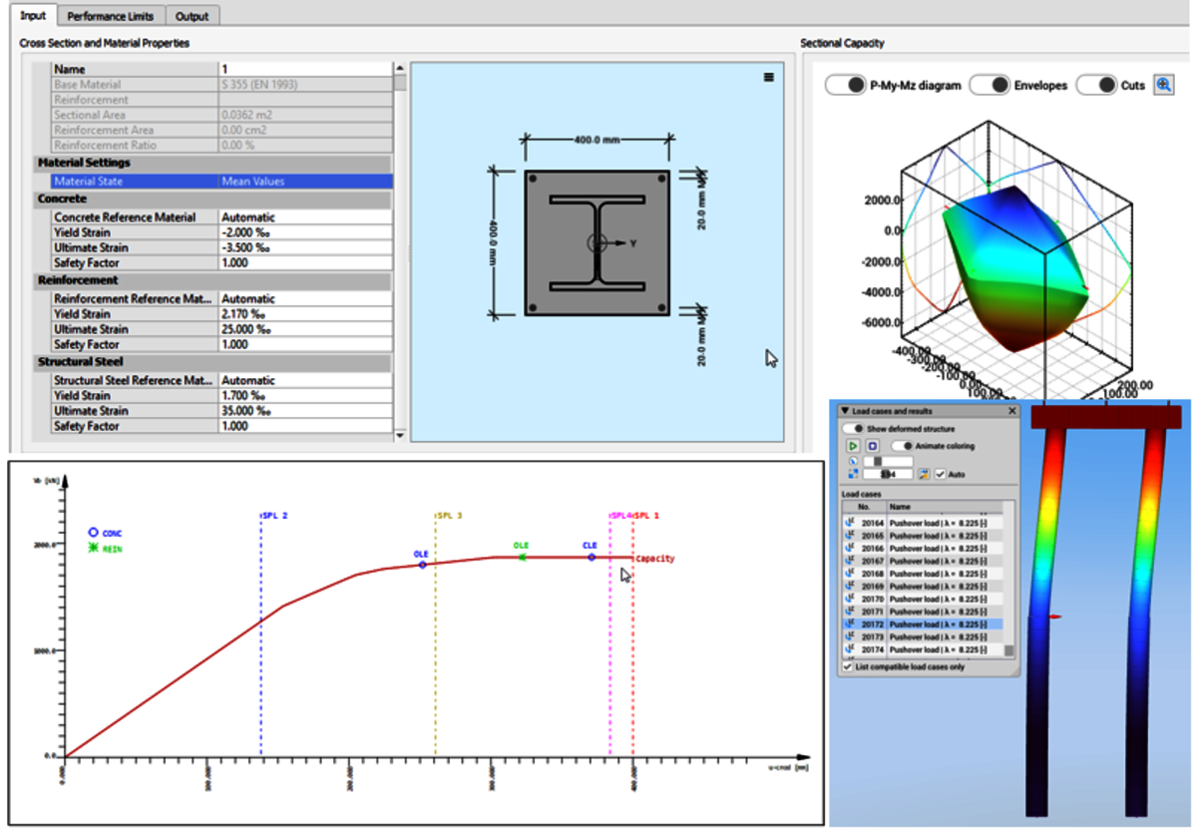The width and height of the screenshot is (1197, 833).
Task: Click the load case icon next to entry 20172
Action: point(850,625)
